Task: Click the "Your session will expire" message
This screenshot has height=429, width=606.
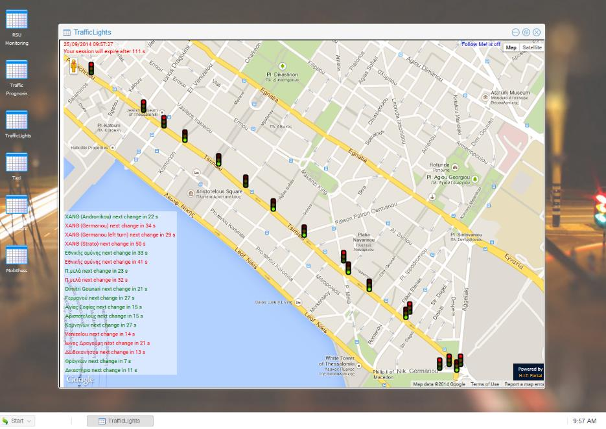Action: pos(104,51)
